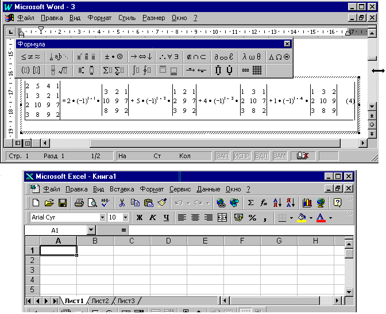Open labeled arrow templates palette
This screenshot has width=386, height=314.
coord(196,70)
